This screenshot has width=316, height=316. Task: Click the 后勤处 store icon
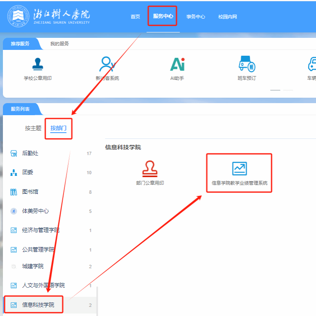click(x=14, y=153)
